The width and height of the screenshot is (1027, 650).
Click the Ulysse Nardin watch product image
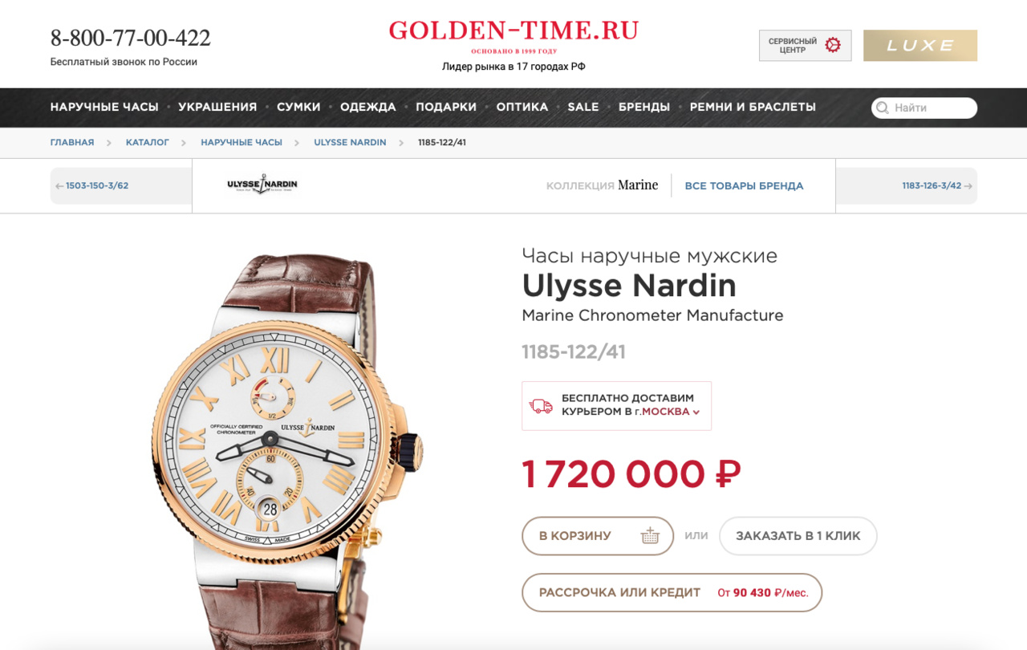pyautogui.click(x=287, y=451)
